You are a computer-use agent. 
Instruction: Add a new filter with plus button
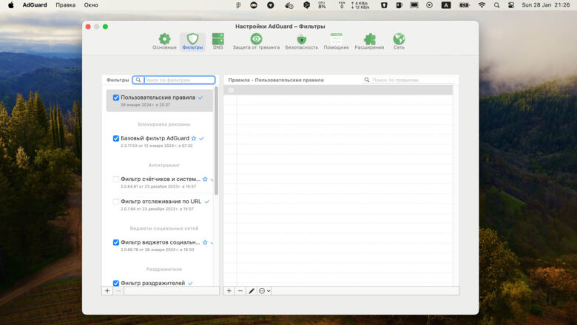[107, 291]
